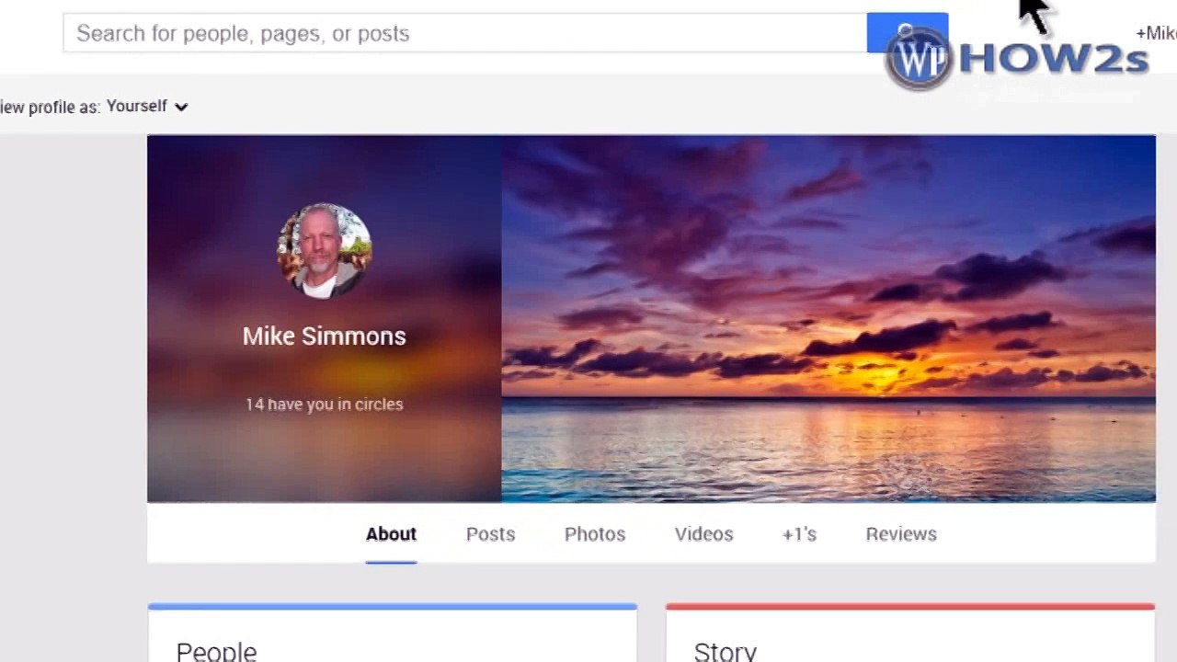Click the search bar for people, pages, posts
1177x662 pixels.
coord(464,33)
